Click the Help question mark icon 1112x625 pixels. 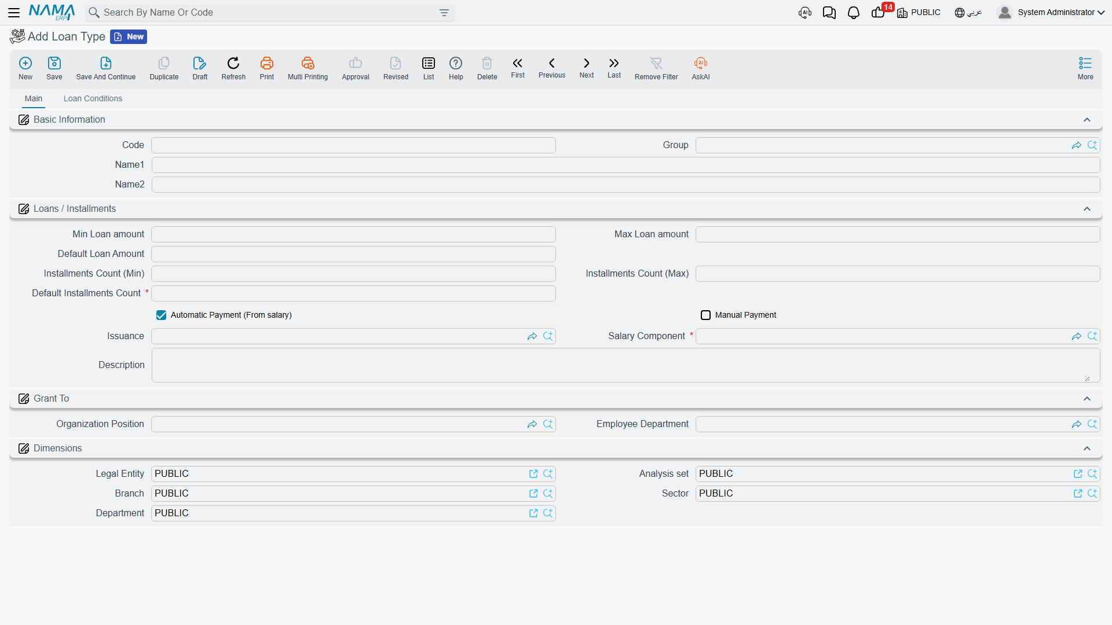[x=456, y=63]
